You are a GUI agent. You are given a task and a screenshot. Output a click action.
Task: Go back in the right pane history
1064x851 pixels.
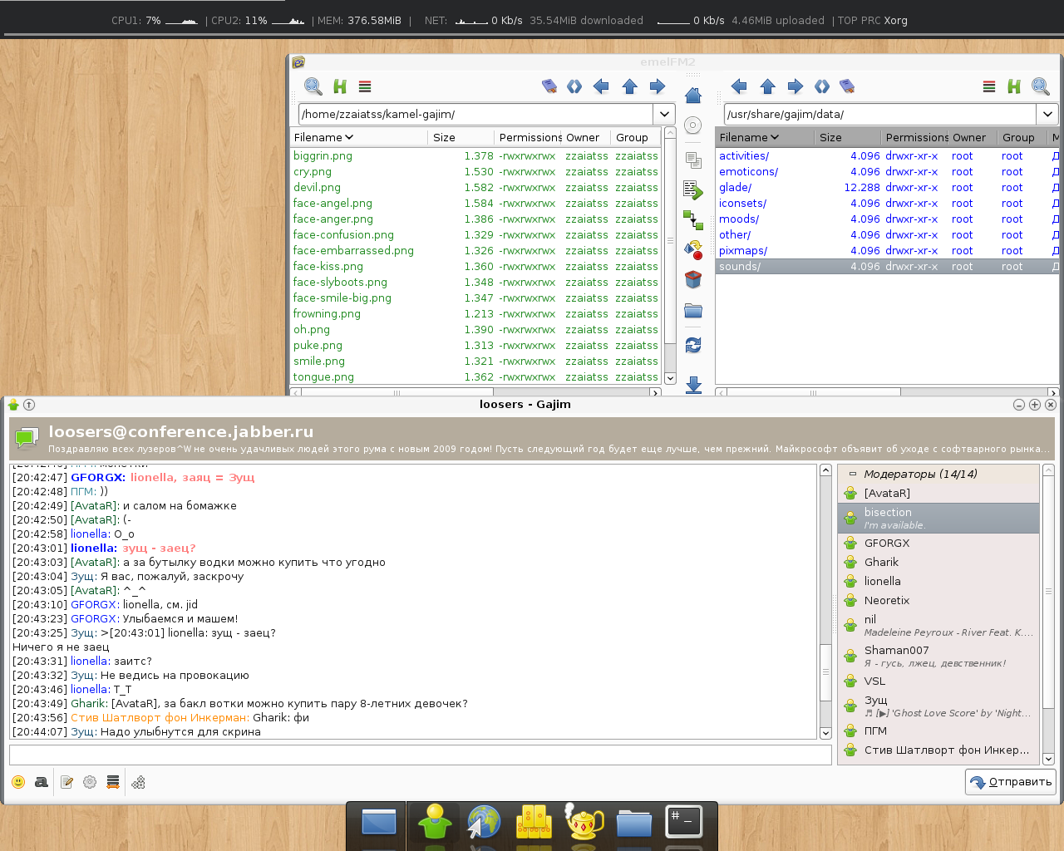pos(738,86)
